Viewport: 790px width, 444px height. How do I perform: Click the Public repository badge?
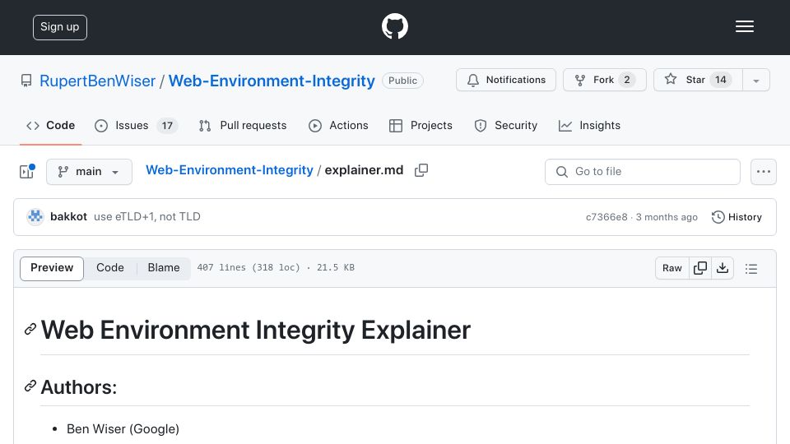tap(402, 81)
